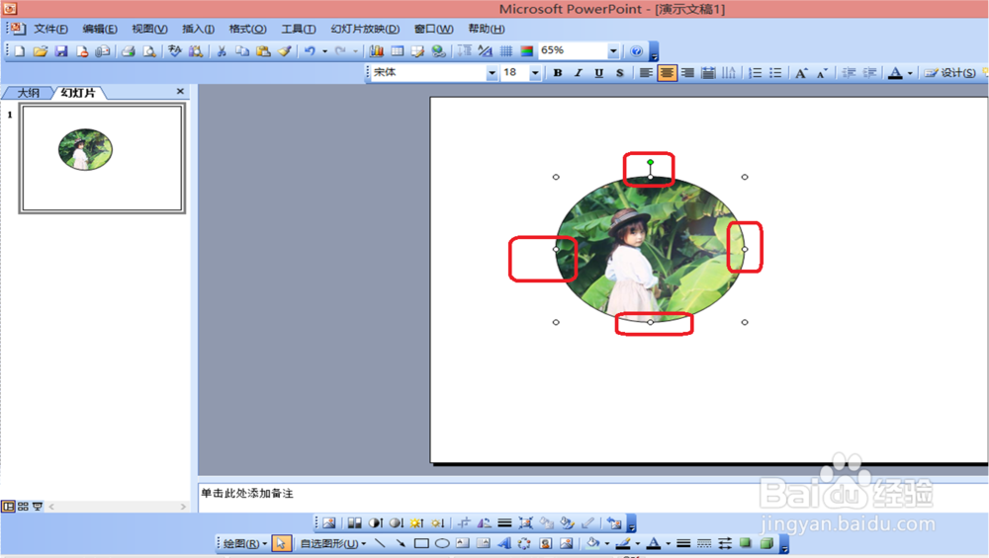Copy the selected object

tap(242, 51)
